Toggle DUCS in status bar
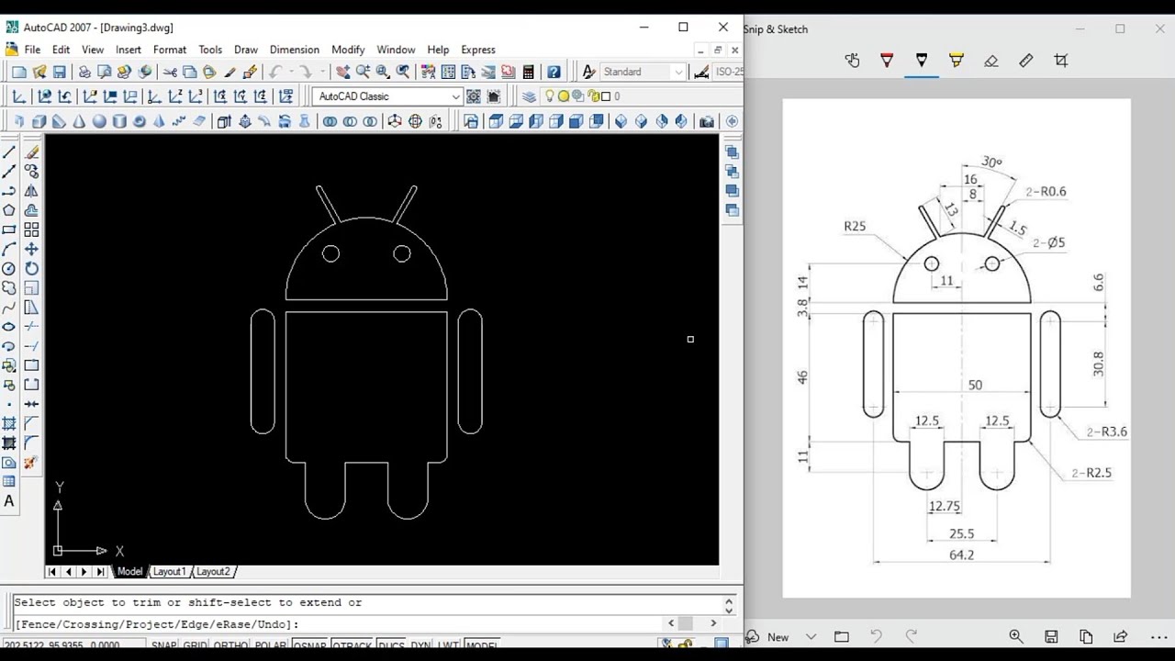1175x661 pixels. click(x=391, y=644)
